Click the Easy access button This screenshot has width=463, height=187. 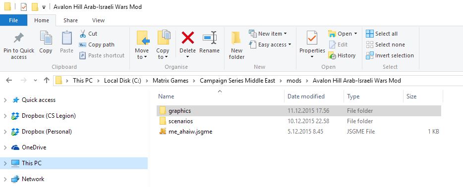point(270,45)
